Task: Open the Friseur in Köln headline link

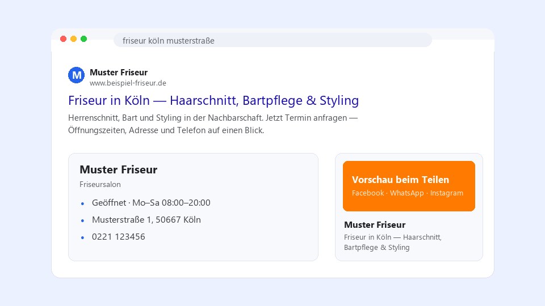Action: point(213,101)
